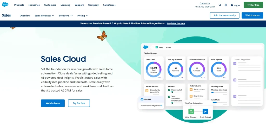Click Watch demo button in sub-navigation
The image size is (266, 125).
252,15
